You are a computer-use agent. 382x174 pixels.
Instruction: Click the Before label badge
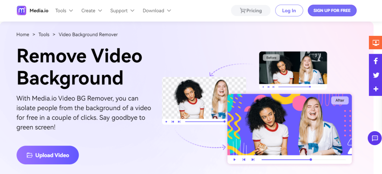tap(271, 58)
